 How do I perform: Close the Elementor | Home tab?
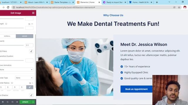coord(99,2)
